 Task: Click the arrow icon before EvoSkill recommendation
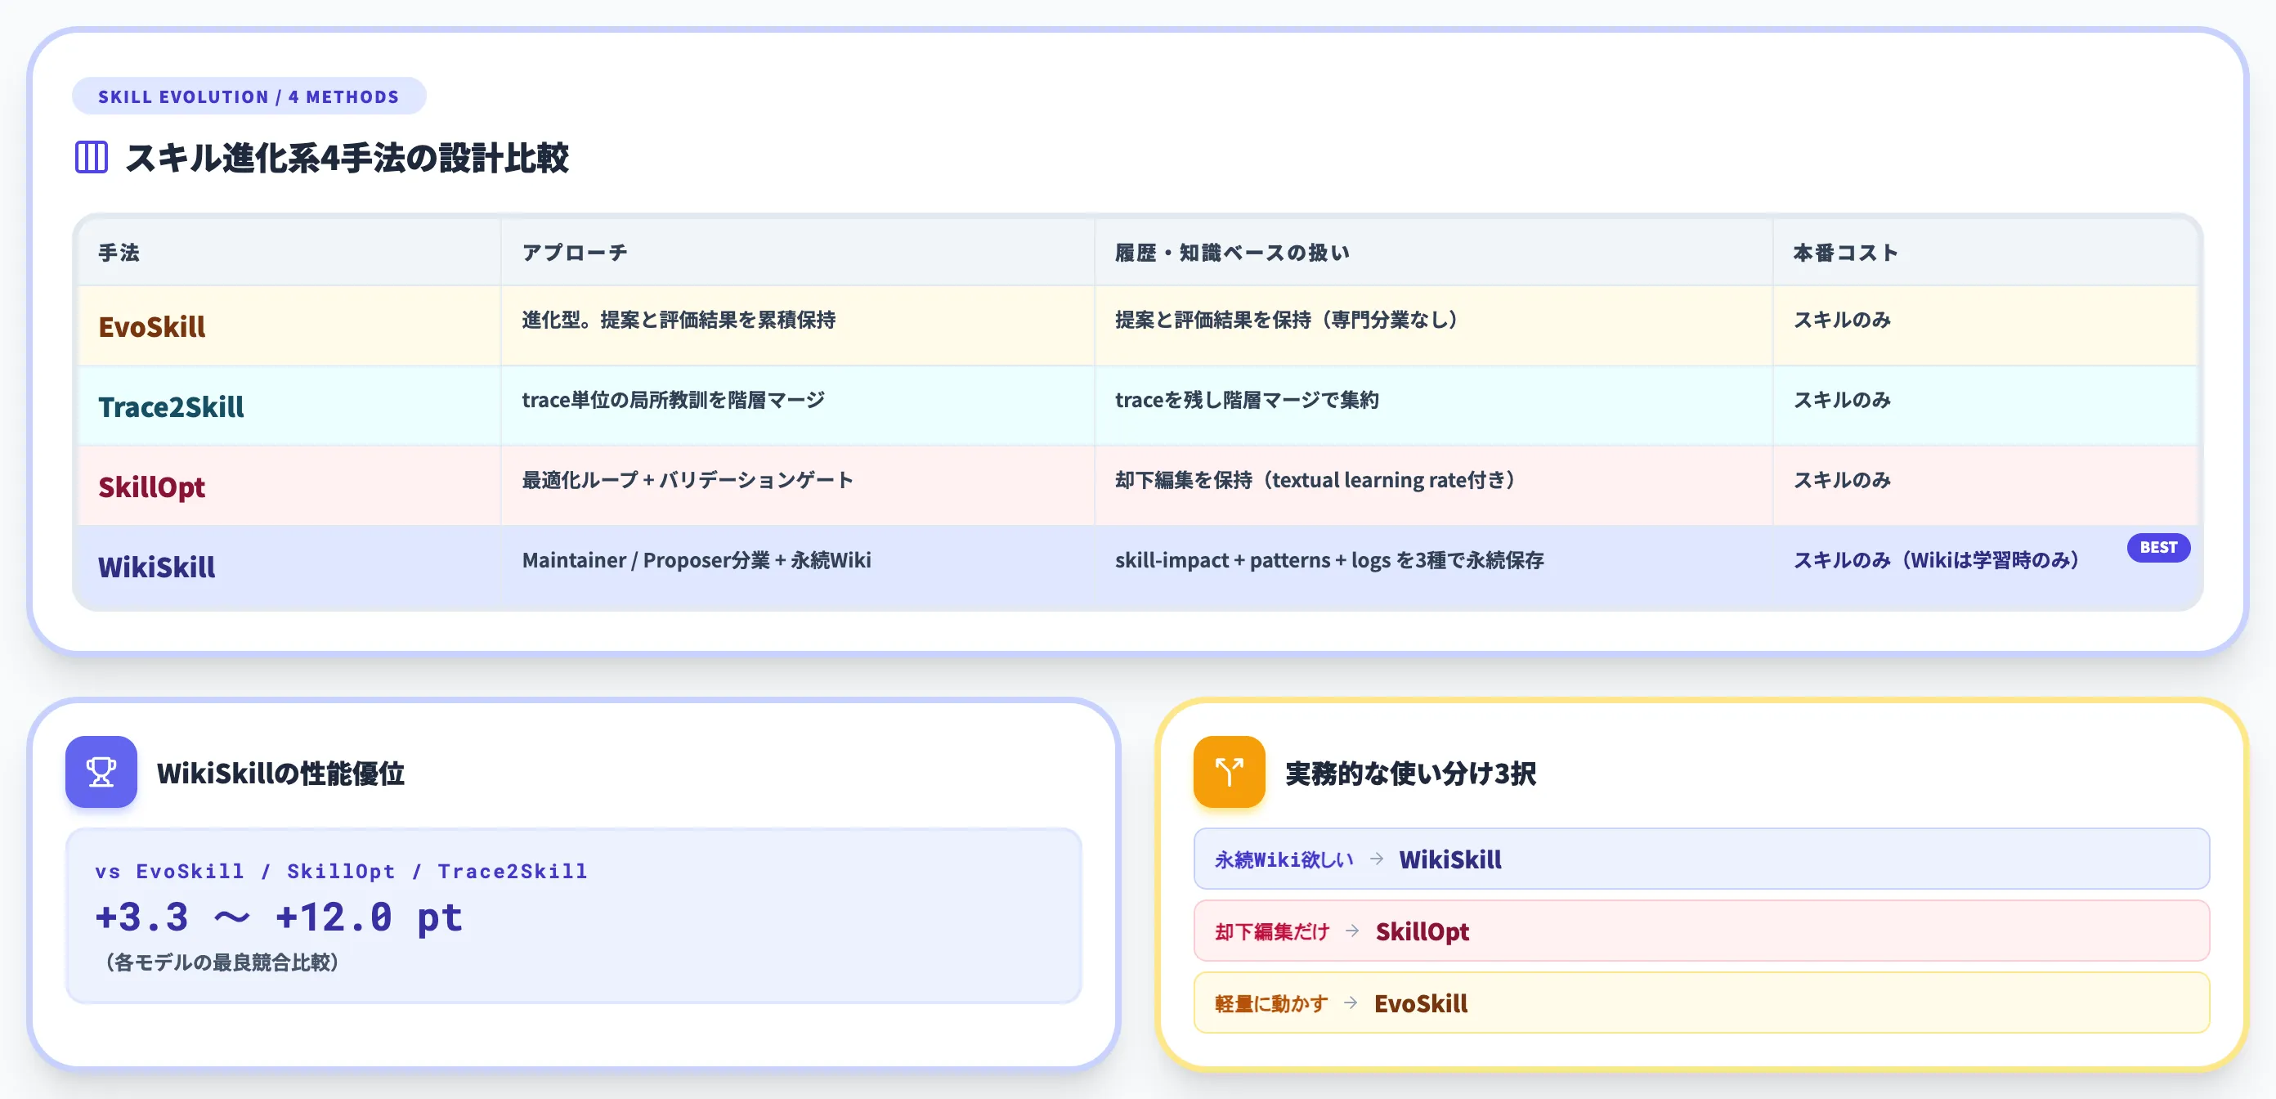click(x=1351, y=1003)
